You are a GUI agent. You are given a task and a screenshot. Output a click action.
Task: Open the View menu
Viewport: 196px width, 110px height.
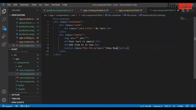34,5
